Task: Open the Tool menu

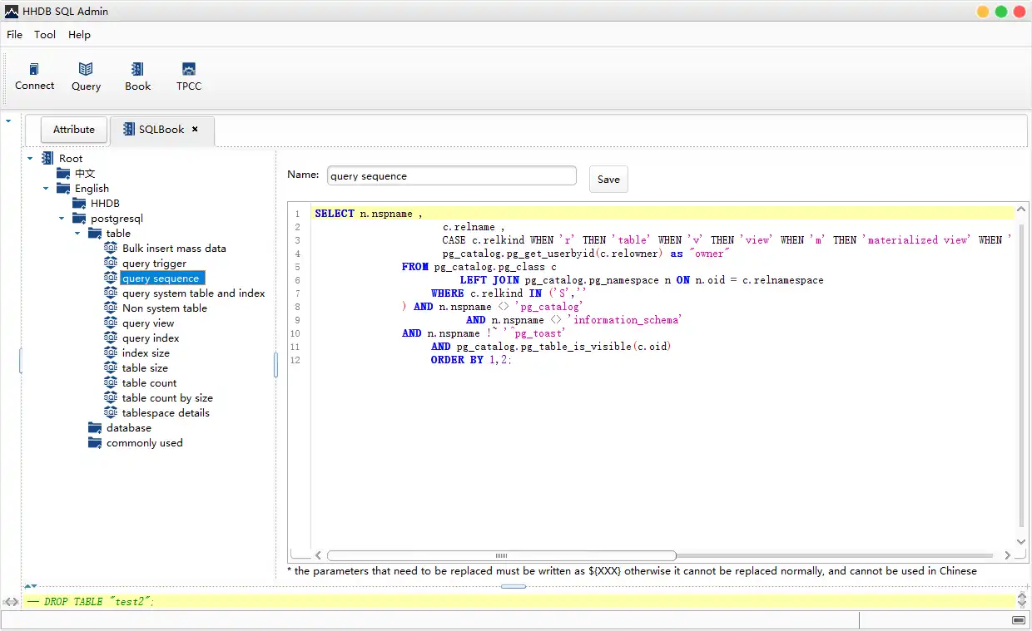Action: click(x=45, y=35)
